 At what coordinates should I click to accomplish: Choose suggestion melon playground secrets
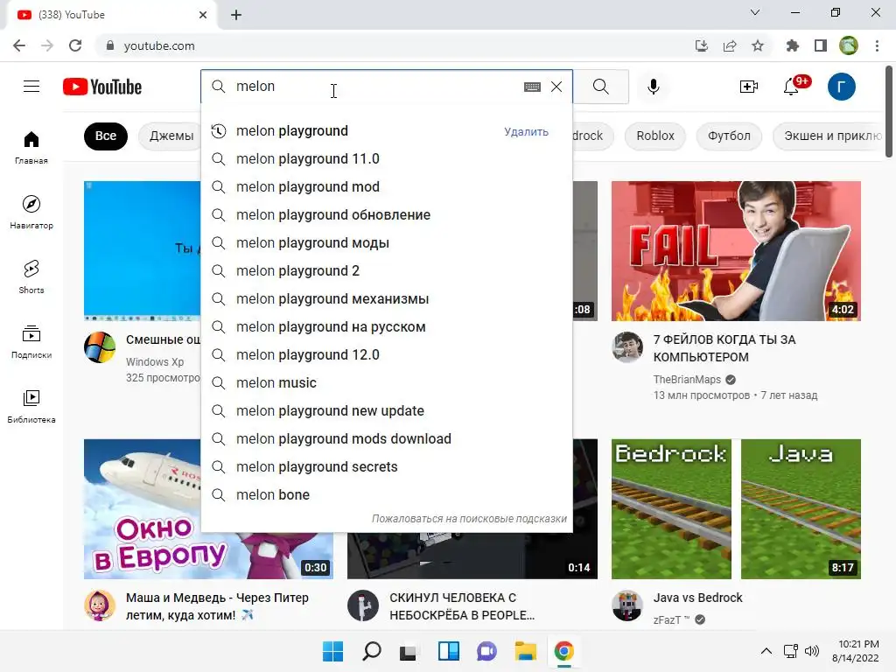[x=386, y=467]
